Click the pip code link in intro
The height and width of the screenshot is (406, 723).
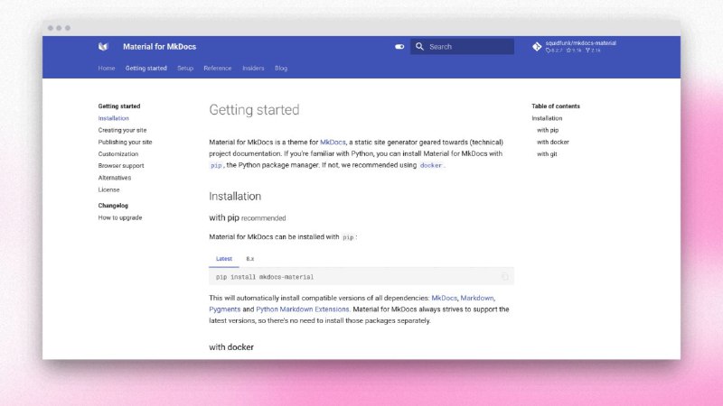[x=216, y=165]
